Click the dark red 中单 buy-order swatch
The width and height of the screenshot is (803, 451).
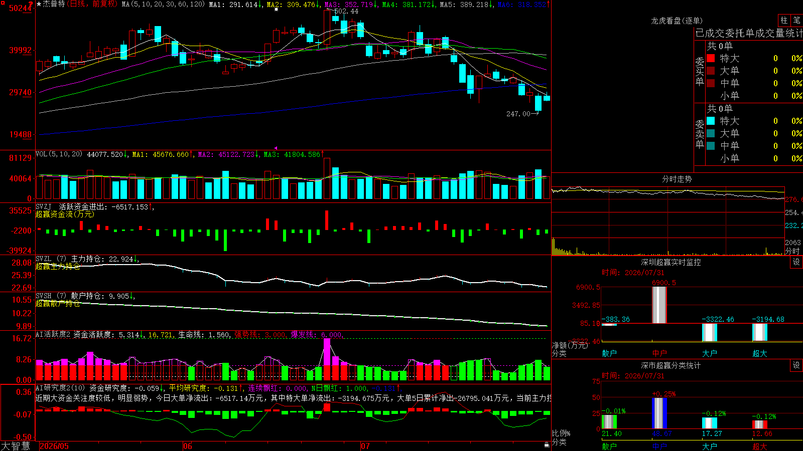click(x=711, y=83)
